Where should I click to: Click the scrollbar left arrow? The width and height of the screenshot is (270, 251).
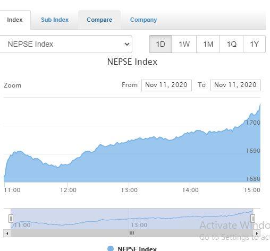point(7,233)
